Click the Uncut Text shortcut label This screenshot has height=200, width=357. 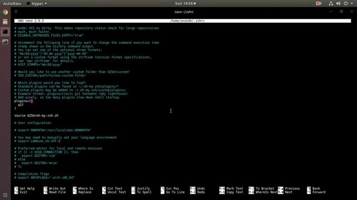[x=117, y=192]
